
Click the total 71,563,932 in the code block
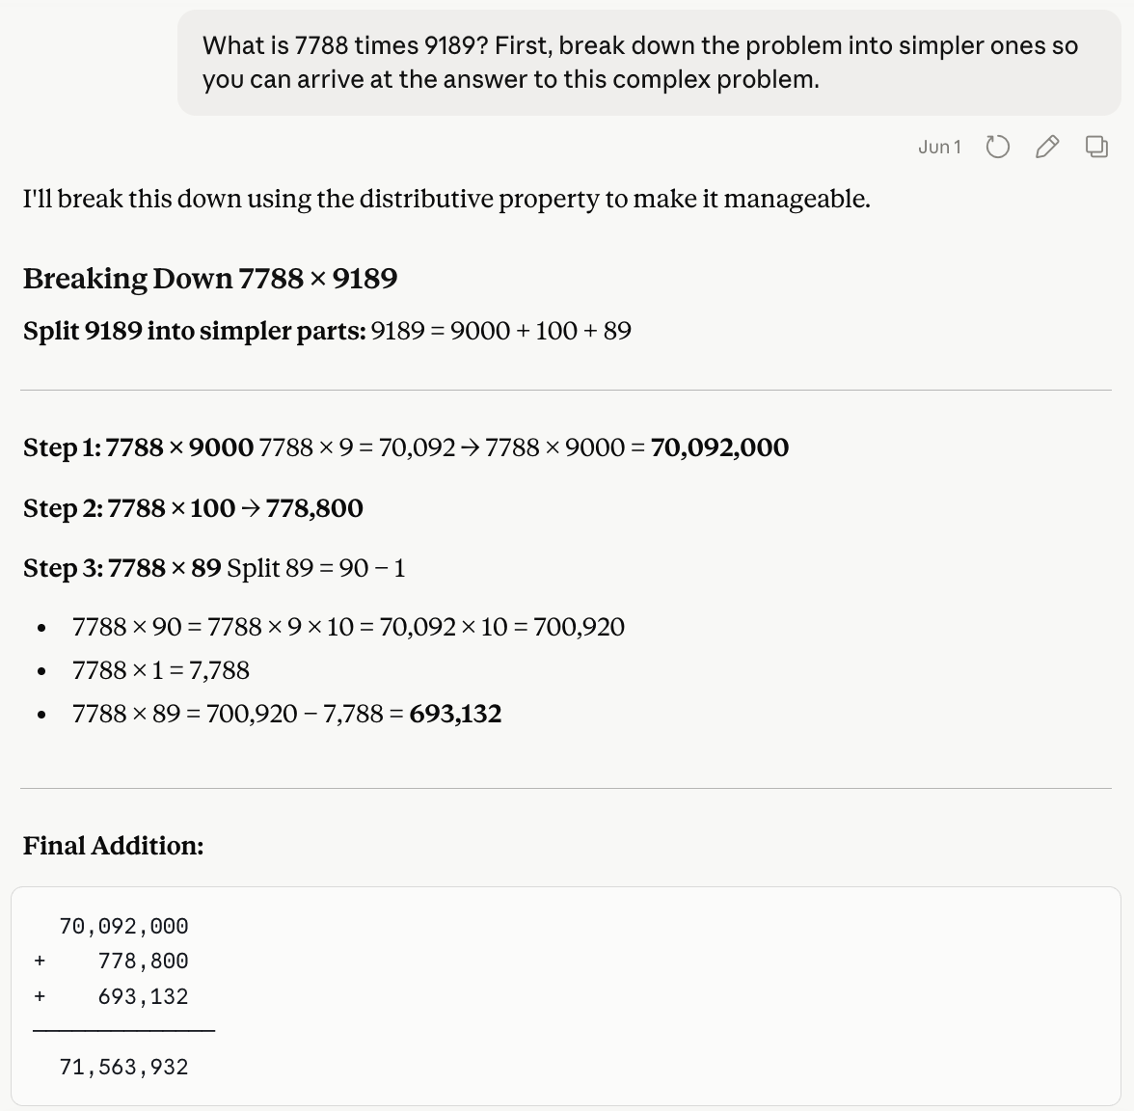point(123,1067)
